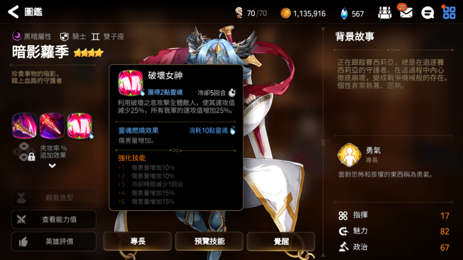Tap the stamina 70/70 energy icon
463x260 pixels.
[x=239, y=13]
